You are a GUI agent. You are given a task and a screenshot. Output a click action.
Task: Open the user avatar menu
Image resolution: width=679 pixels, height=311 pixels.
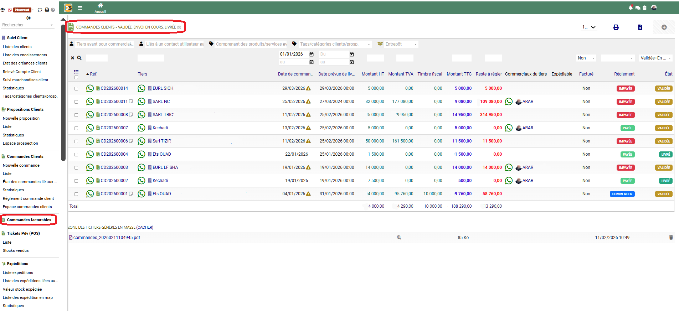(x=654, y=7)
